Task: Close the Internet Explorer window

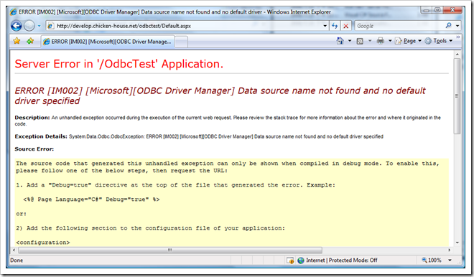Action: (452, 10)
